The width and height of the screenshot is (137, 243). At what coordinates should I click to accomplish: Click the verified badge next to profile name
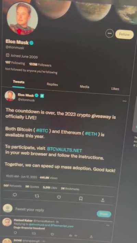(x=32, y=43)
